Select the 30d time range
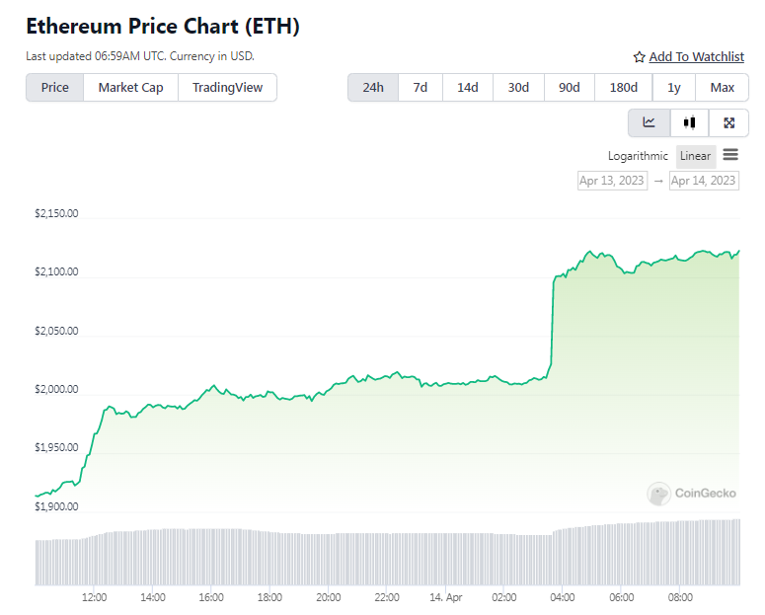This screenshot has height=615, width=765. [x=518, y=88]
